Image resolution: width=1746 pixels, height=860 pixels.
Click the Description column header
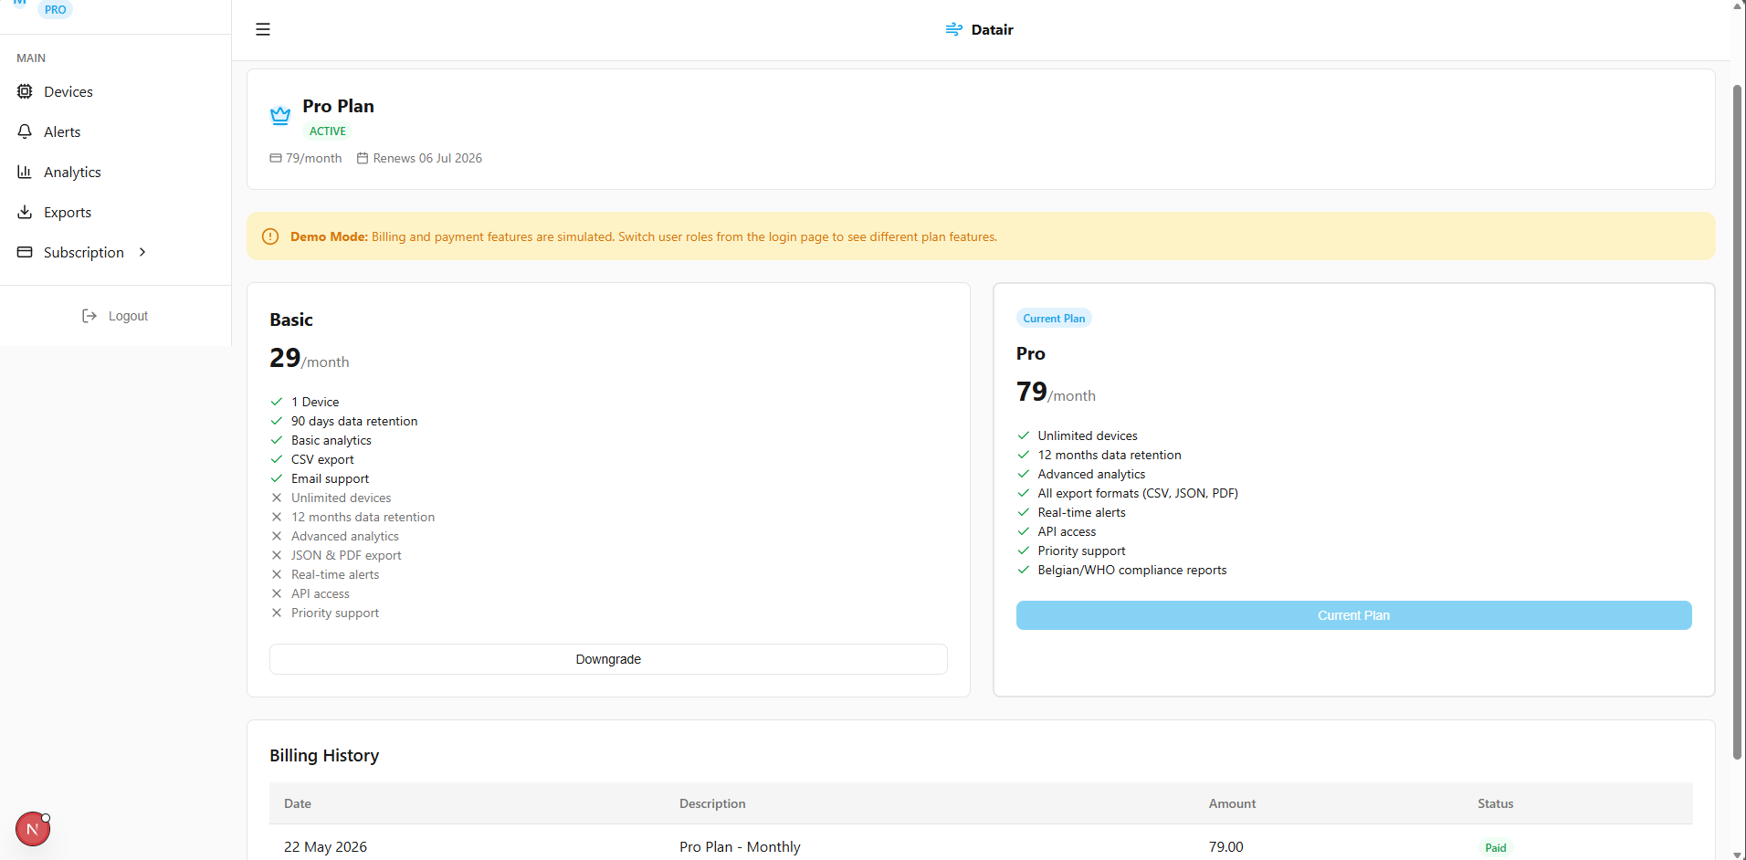coord(712,803)
